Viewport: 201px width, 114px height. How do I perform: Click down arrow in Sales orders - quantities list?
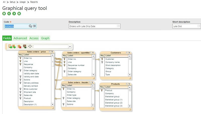(x=93, y=74)
